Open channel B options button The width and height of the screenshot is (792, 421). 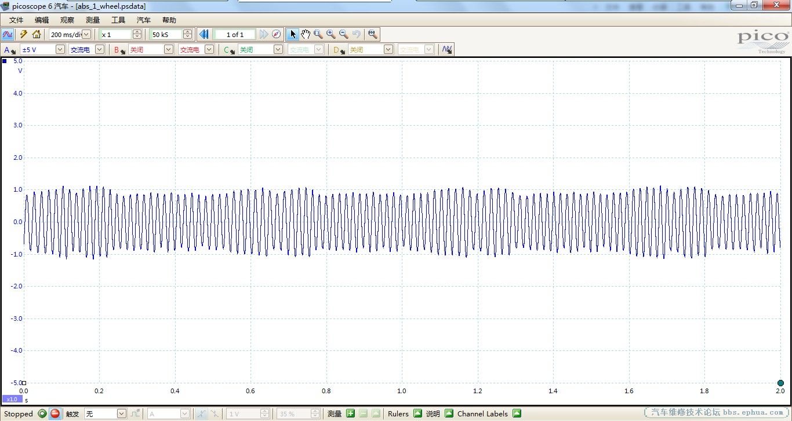click(x=120, y=50)
